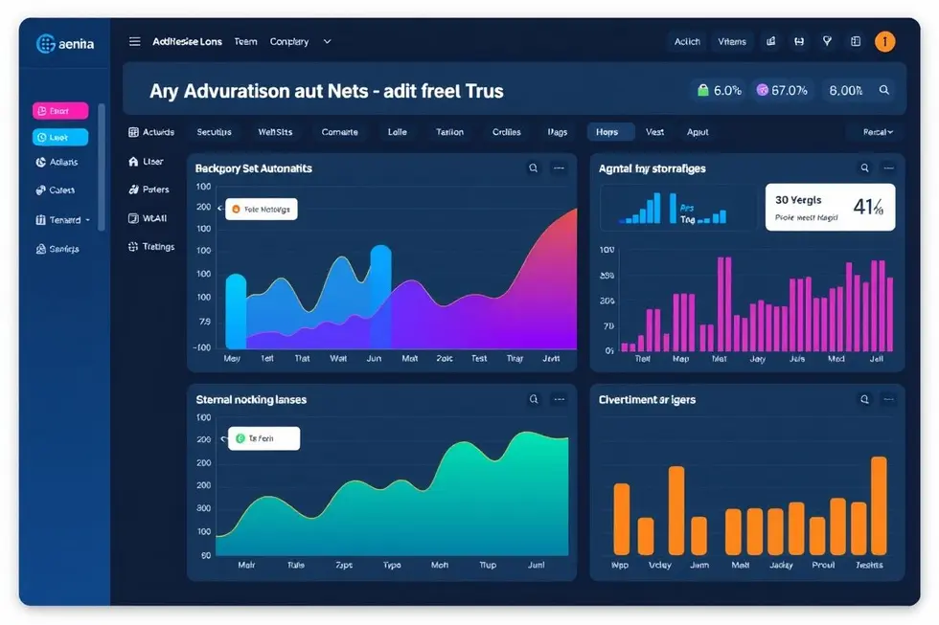Open more options on Clvertiment panel
Screen dimensions: 939x625
point(890,400)
